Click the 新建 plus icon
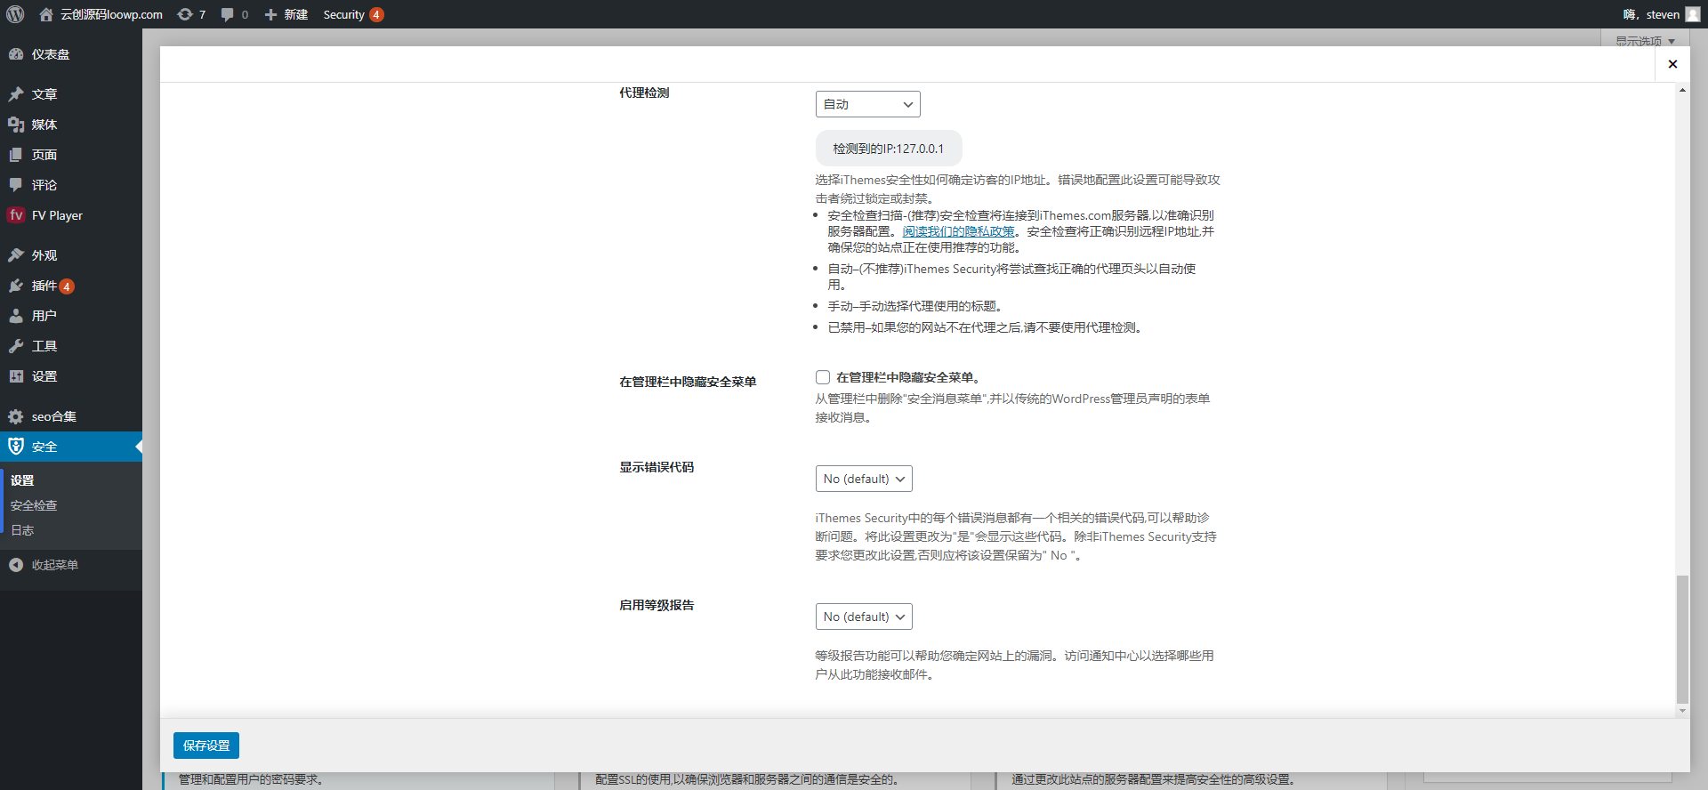The height and width of the screenshot is (790, 1708). 270,14
